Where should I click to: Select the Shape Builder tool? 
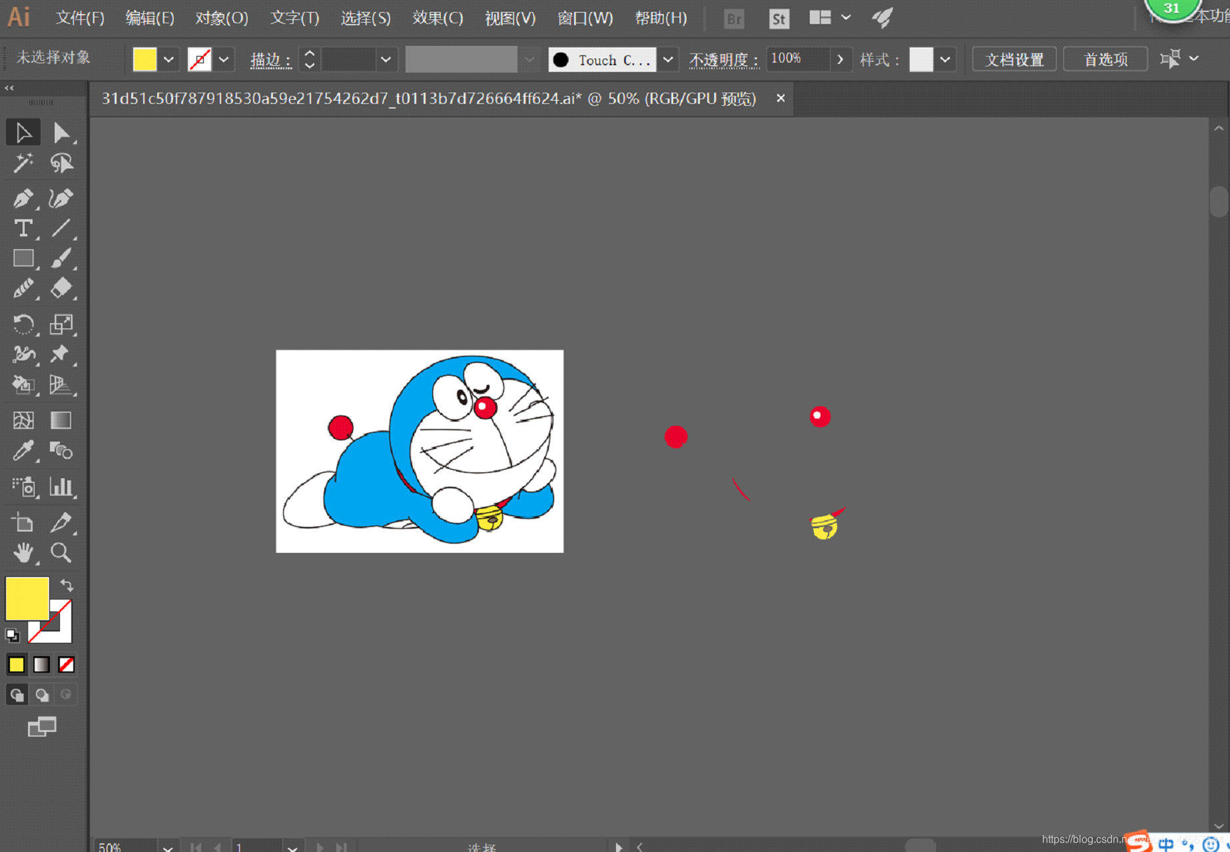[x=23, y=384]
